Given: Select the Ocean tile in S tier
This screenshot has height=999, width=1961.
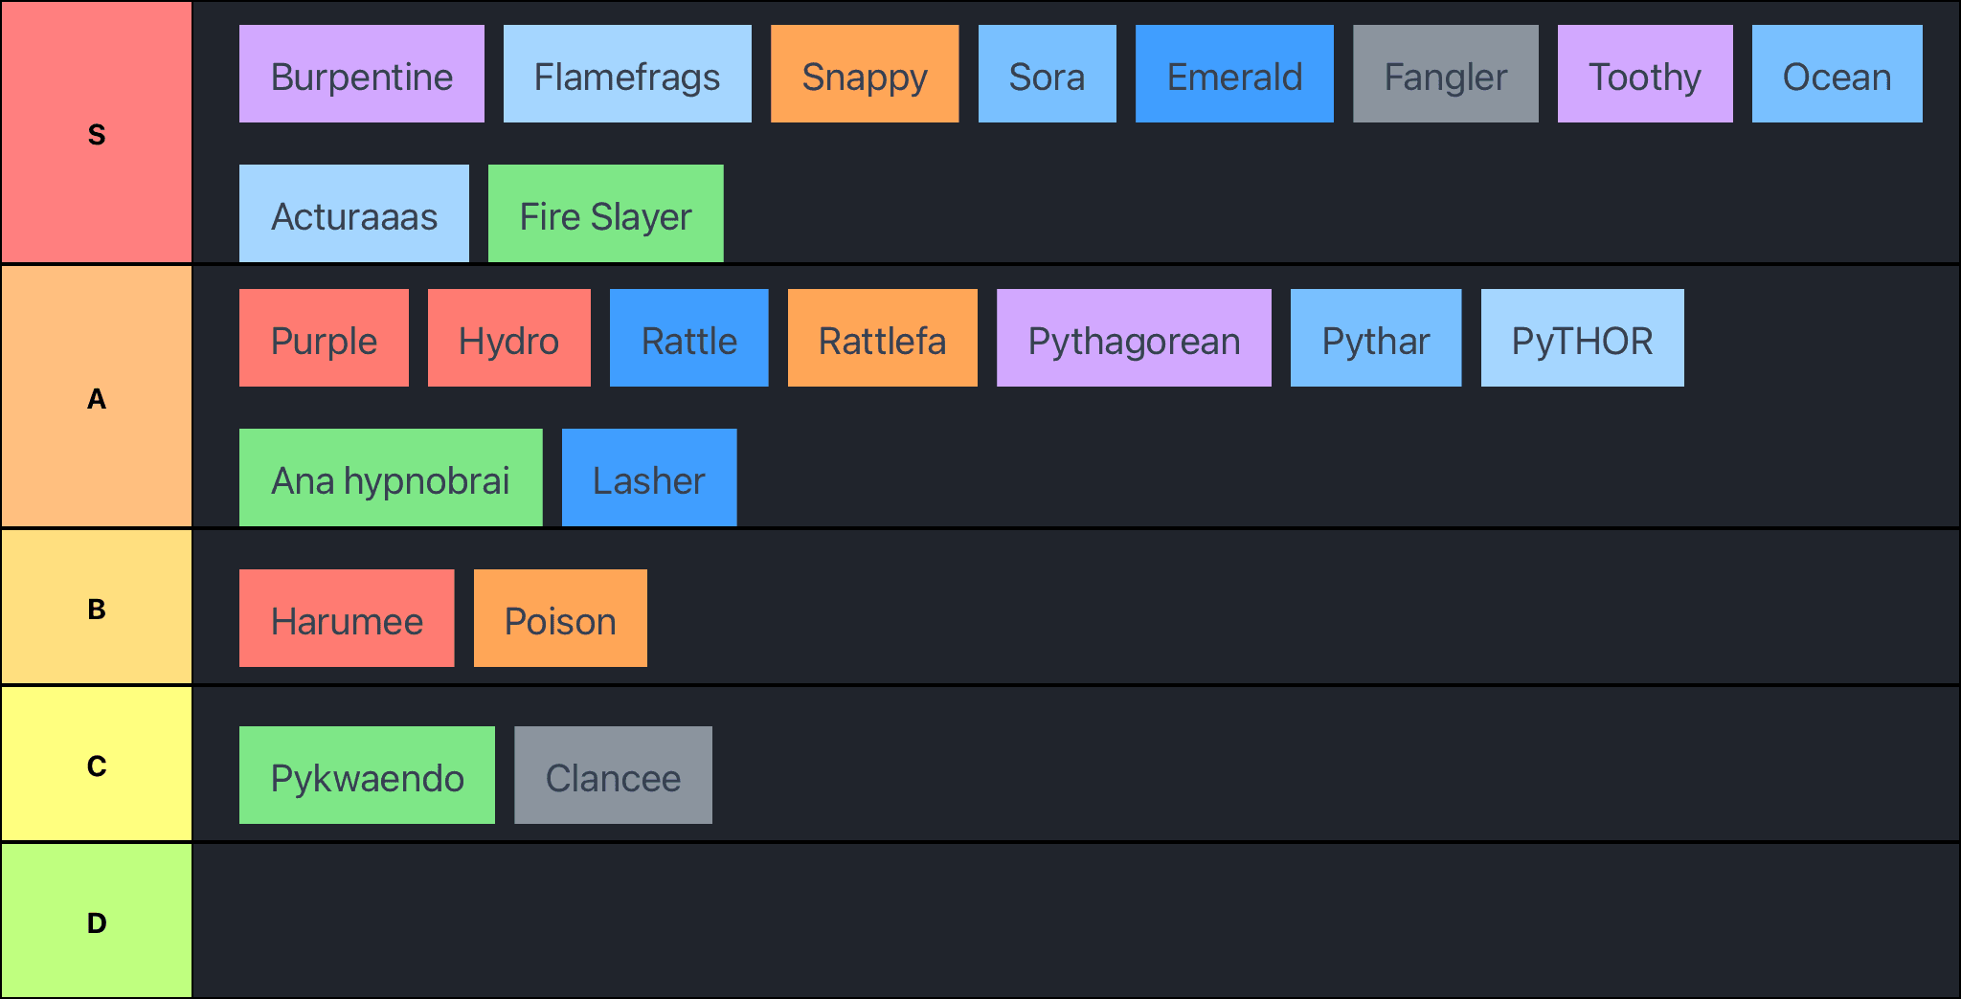Looking at the screenshot, I should [x=1837, y=75].
